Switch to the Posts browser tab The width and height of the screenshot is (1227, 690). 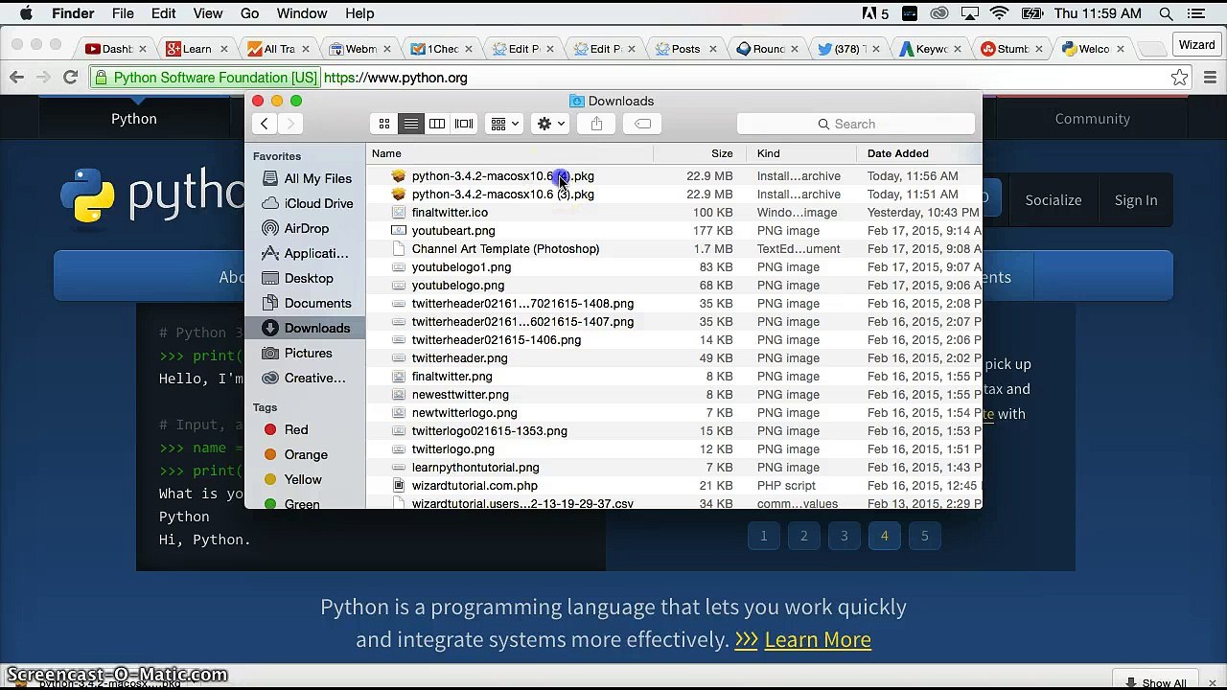click(x=685, y=49)
